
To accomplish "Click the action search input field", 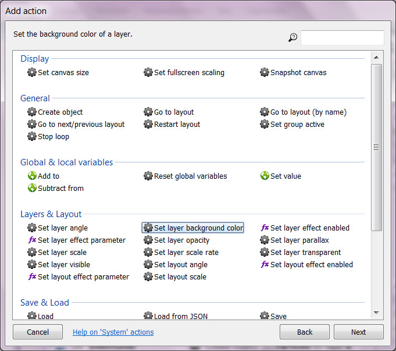I will pyautogui.click(x=342, y=38).
